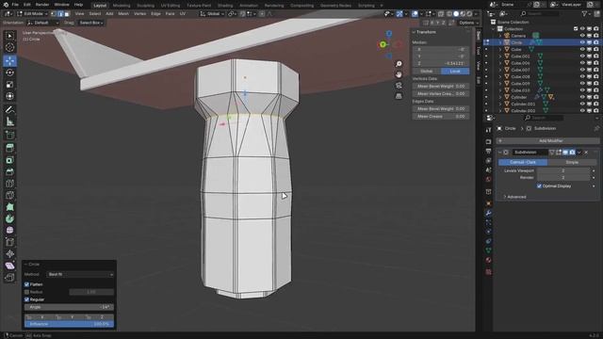Select Catmull-Clark subdivision type

click(523, 162)
